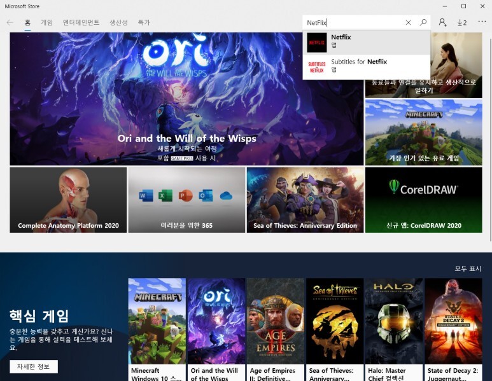The height and width of the screenshot is (381, 492).
Task: Open Ori and the Will of the Wisps game card
Action: click(x=216, y=329)
